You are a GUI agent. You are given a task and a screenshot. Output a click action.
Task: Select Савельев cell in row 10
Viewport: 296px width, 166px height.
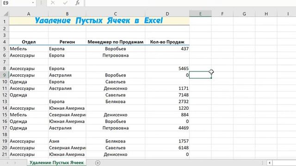tap(115, 82)
